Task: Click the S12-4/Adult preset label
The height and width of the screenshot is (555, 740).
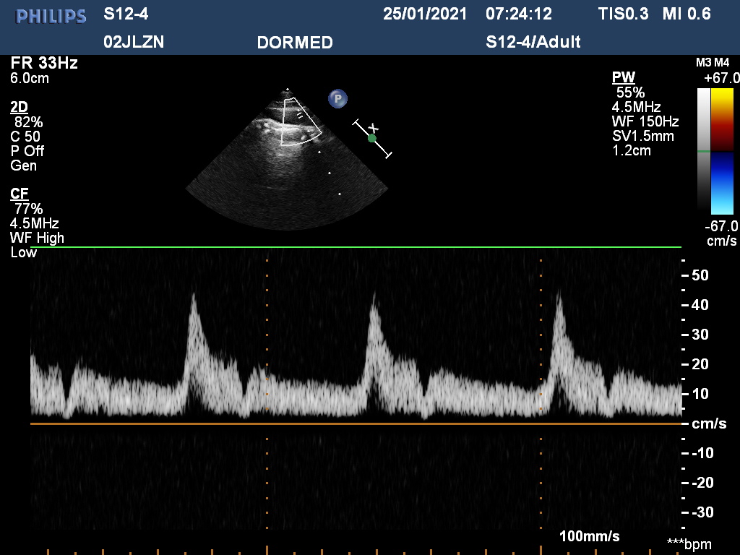Action: coord(533,42)
